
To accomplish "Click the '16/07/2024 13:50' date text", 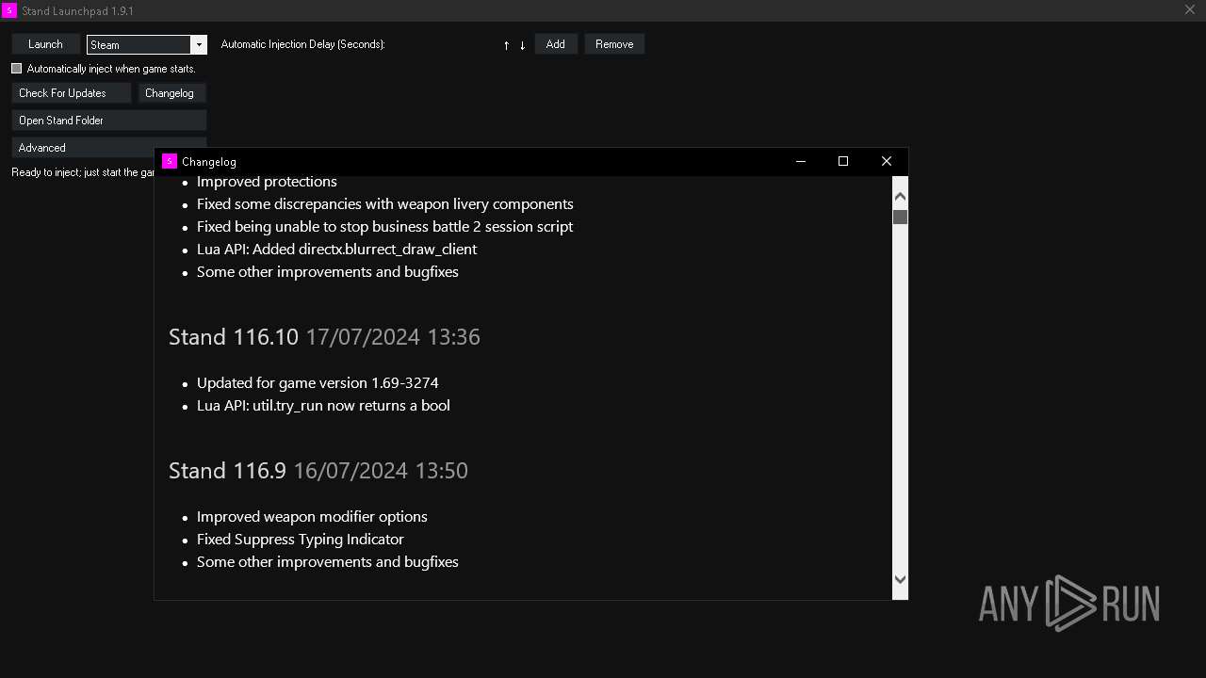I will (381, 471).
